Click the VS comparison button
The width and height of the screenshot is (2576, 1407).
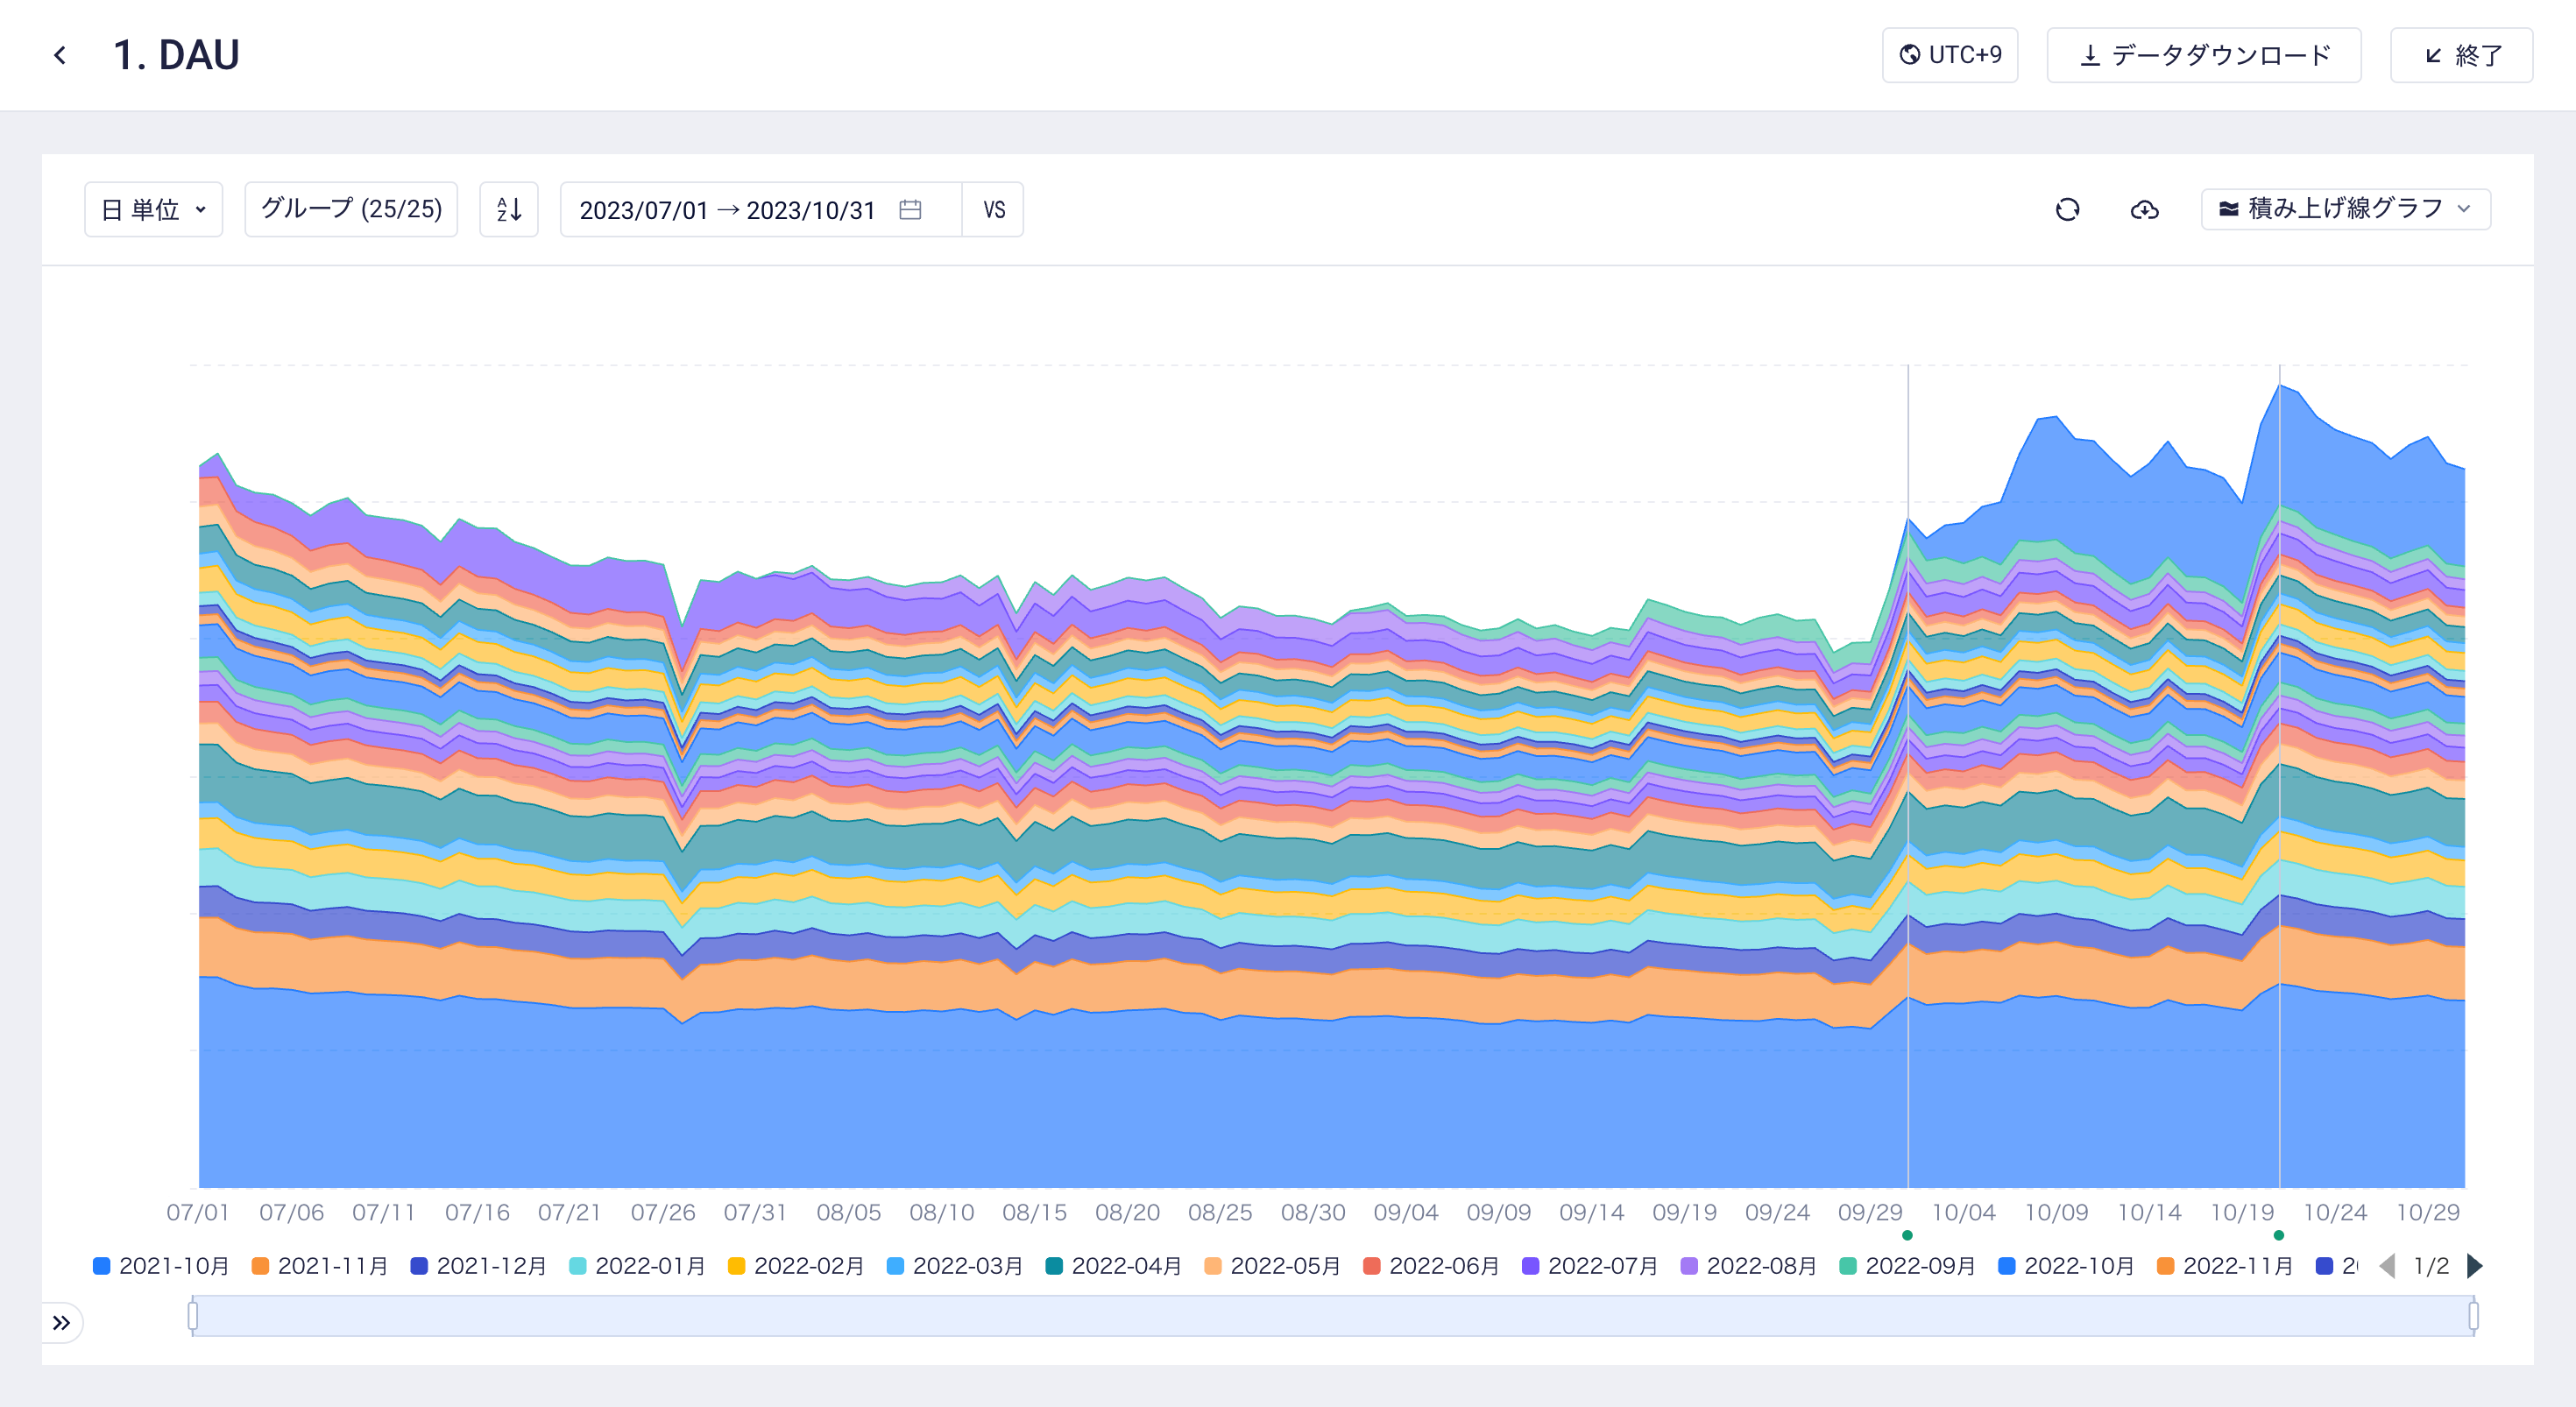click(x=993, y=209)
